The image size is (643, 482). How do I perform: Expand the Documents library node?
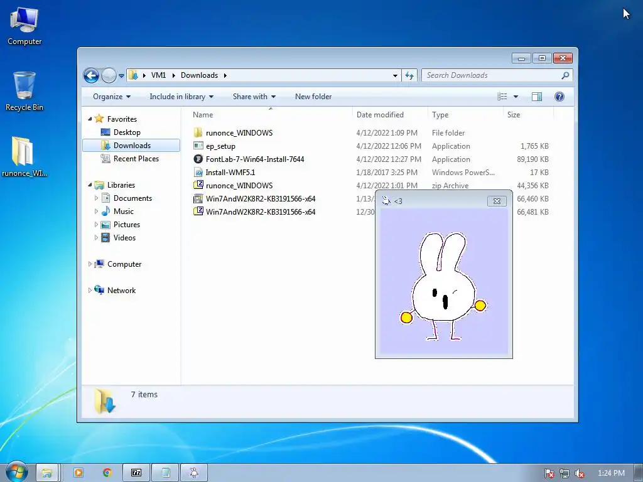tap(96, 198)
